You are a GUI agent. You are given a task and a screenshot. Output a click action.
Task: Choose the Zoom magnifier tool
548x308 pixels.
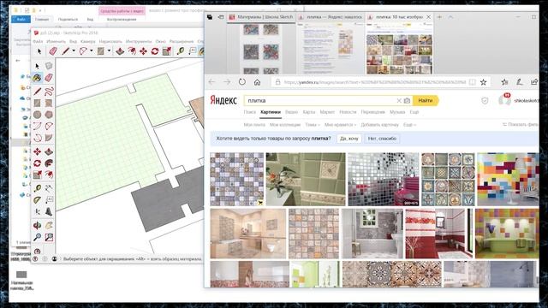point(37,237)
